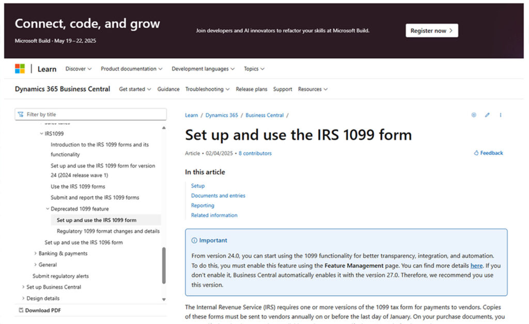Click the edit pencil icon
Viewport: 529px width, 324px height.
[487, 115]
